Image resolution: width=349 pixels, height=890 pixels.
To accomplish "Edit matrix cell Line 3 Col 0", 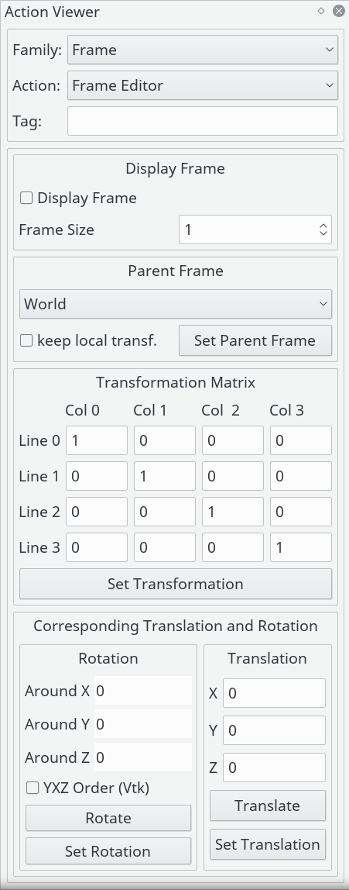I will point(97,547).
